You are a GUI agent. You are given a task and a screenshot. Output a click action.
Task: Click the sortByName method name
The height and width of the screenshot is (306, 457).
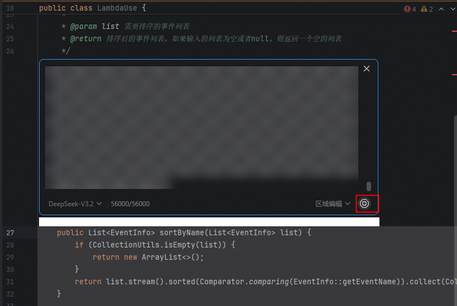point(180,232)
